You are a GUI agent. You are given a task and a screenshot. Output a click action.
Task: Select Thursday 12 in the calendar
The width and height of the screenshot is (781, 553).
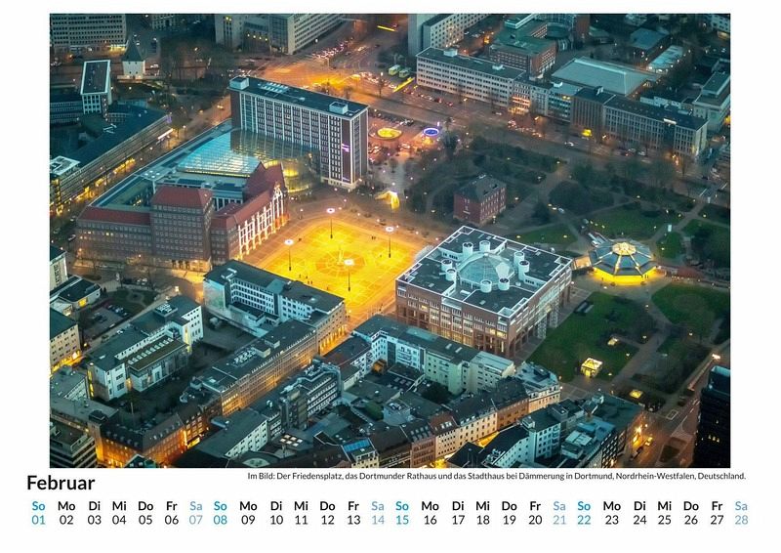(x=327, y=513)
